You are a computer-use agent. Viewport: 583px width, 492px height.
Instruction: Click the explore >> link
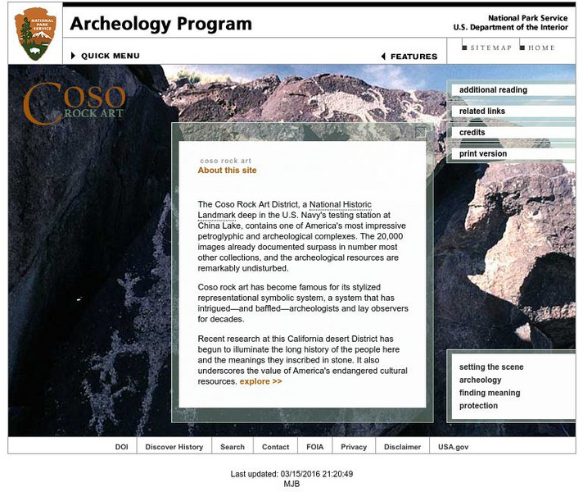[260, 381]
